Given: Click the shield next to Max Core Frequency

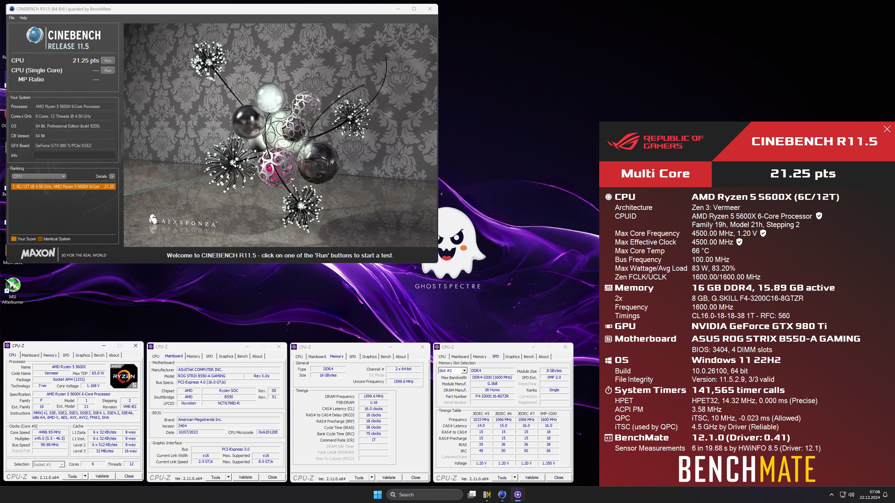Looking at the screenshot, I should [x=763, y=233].
